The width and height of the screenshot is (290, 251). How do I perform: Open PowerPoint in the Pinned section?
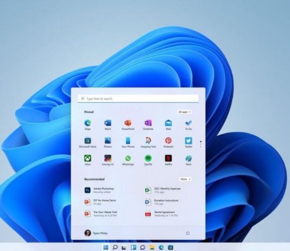pos(128,125)
